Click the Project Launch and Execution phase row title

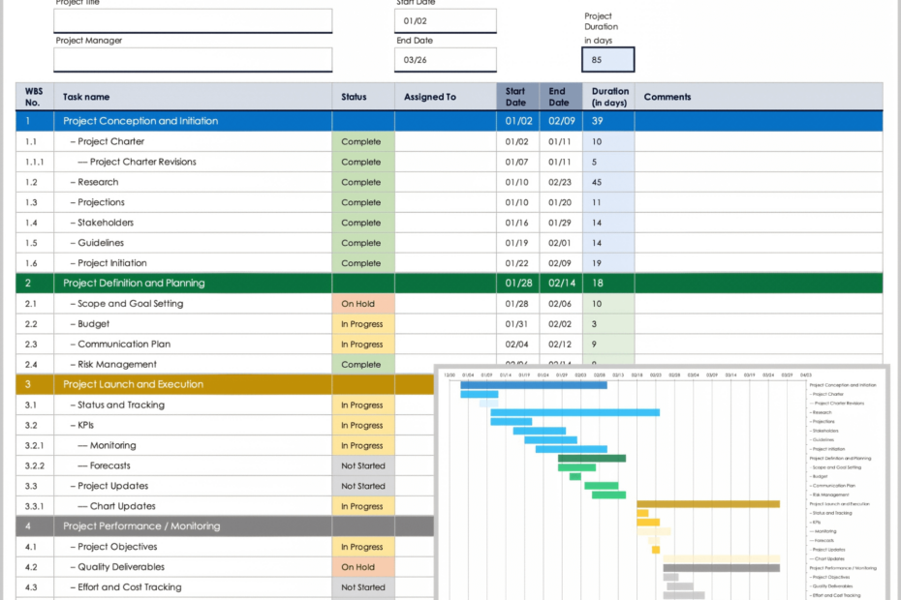pyautogui.click(x=134, y=384)
